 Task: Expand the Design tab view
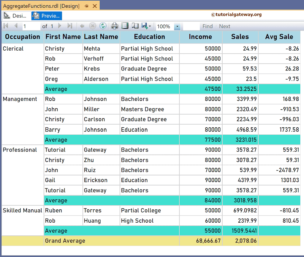tap(16, 15)
